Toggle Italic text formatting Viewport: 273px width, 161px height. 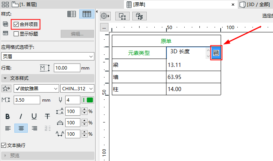pos(21,116)
